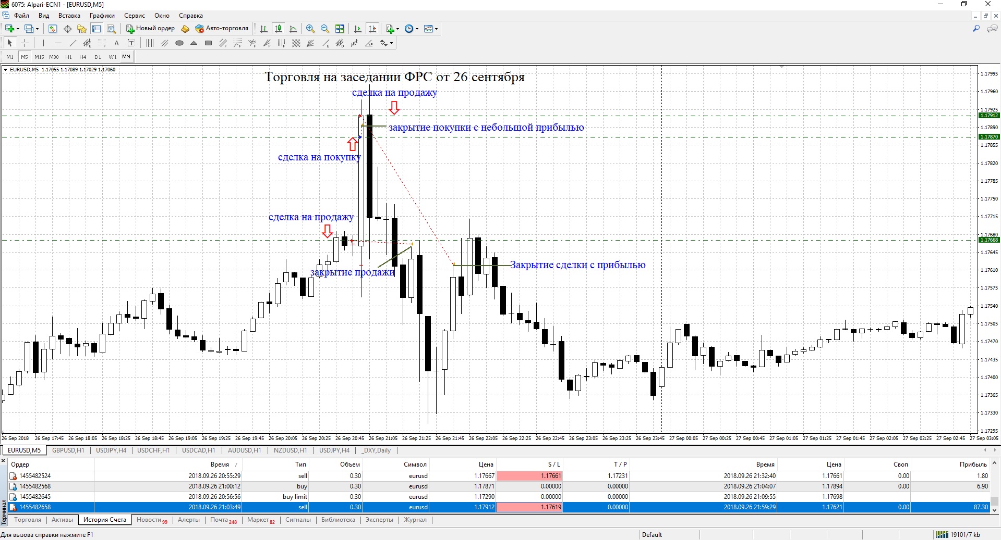Screen dimensions: 1001x540
Task: Switch to candlestick chart icon
Action: [279, 29]
